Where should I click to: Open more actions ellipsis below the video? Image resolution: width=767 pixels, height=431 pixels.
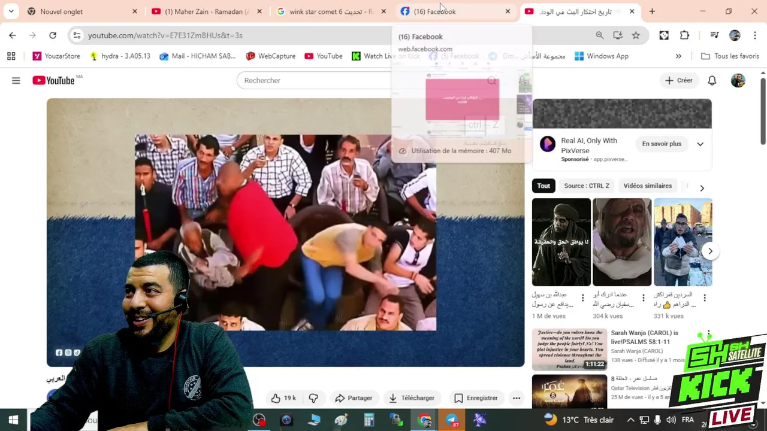pos(517,398)
